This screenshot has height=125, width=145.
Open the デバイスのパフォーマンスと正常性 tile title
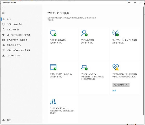125,74
